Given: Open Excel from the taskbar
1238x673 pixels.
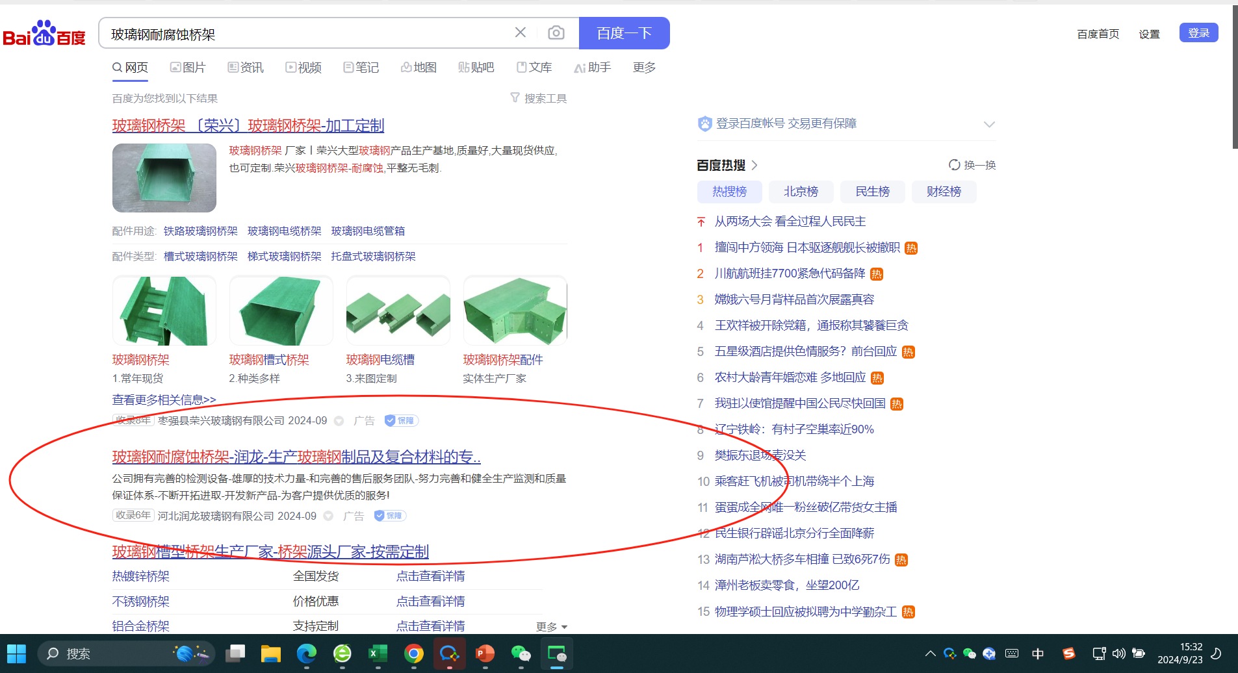Looking at the screenshot, I should click(x=378, y=654).
